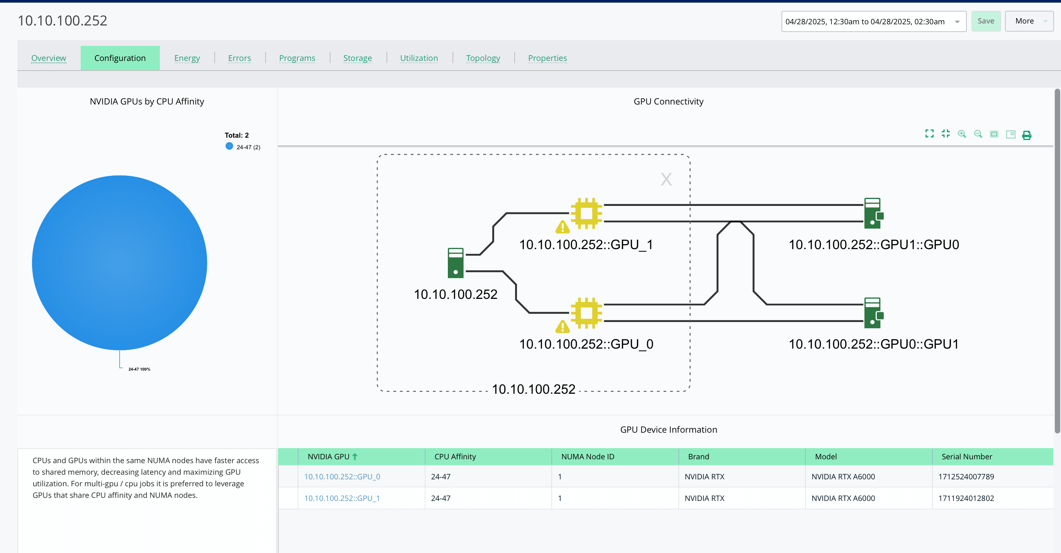Viewport: 1061px width, 553px height.
Task: Expand the More menu
Action: tap(1029, 21)
